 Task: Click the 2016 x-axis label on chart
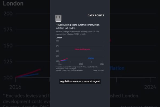[x=59, y=64]
